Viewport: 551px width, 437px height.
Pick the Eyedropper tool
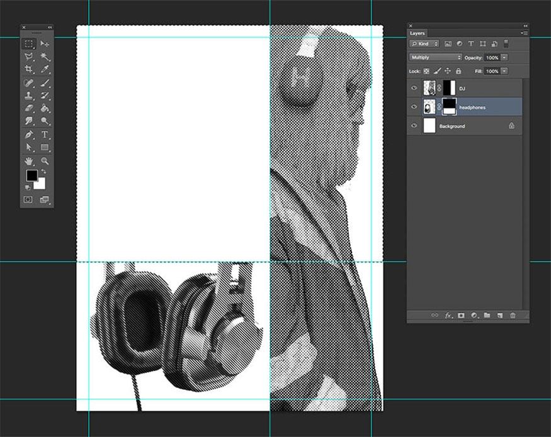45,69
